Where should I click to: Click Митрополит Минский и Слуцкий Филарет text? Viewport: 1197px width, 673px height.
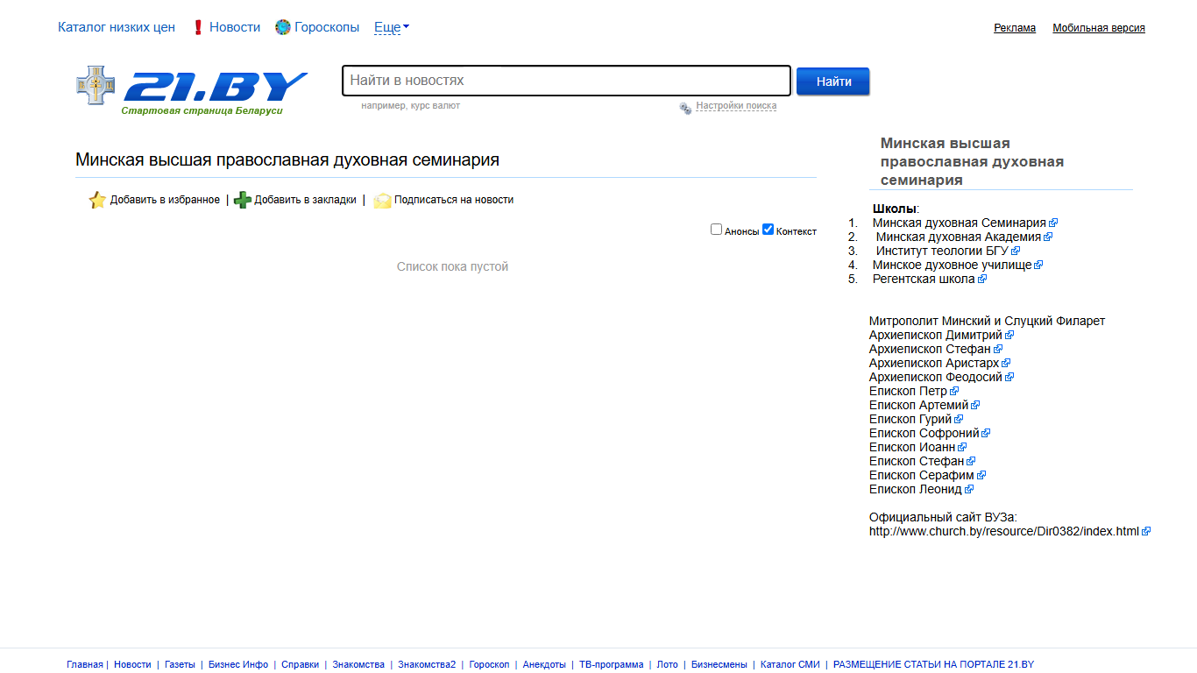click(x=988, y=322)
